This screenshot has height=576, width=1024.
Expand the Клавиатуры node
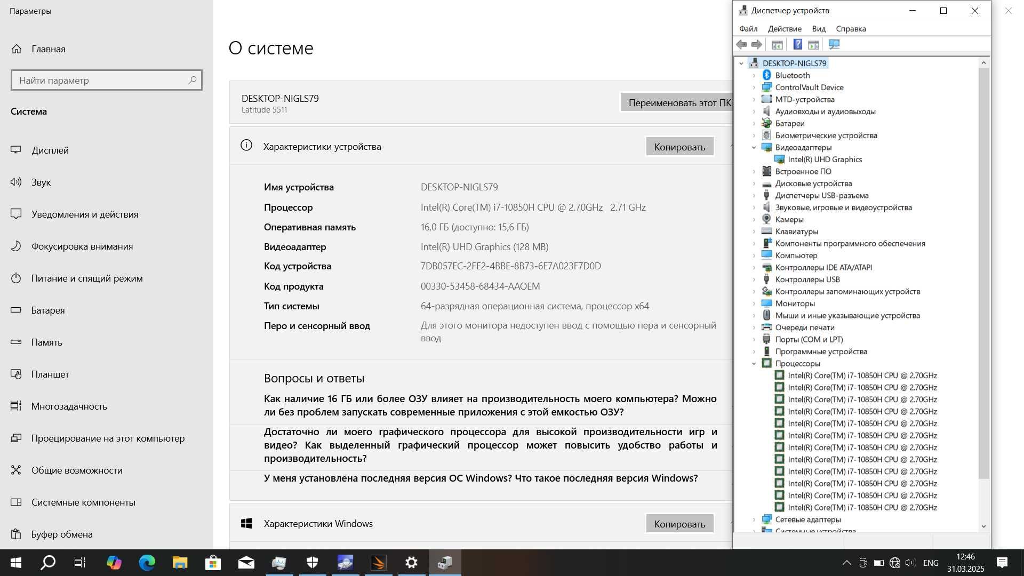754,231
